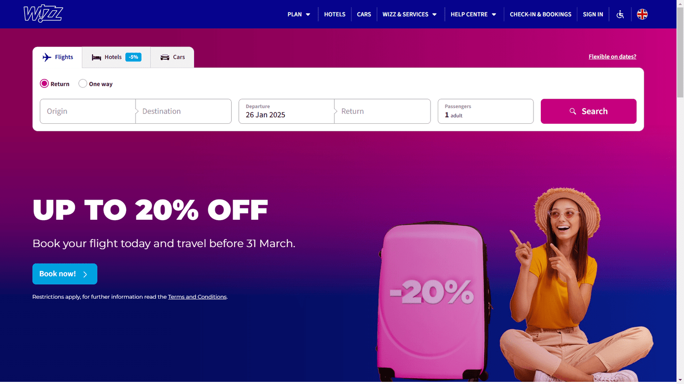This screenshot has width=684, height=384.
Task: Click the Book now! button
Action: 65,274
